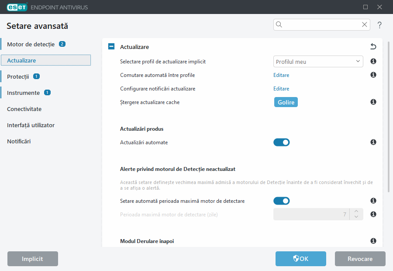Image resolution: width=393 pixels, height=271 pixels.
Task: Click info icon for Actualizări automate
Action: pos(373,142)
